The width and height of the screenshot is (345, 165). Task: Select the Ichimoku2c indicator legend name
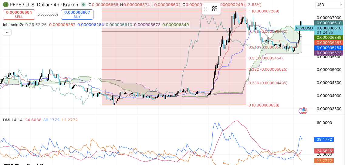14,25
